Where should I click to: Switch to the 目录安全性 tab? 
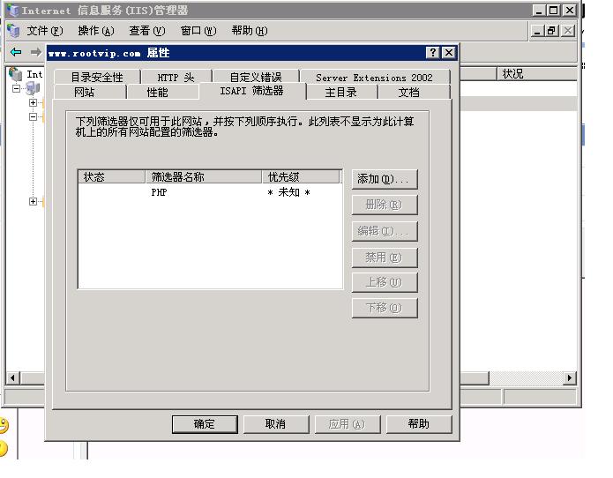point(97,77)
